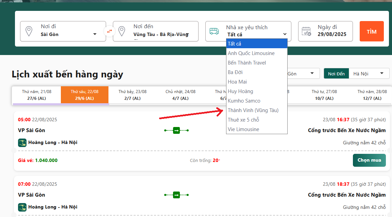Choose Thuê xe 5 chỗ option
The width and height of the screenshot is (392, 217).
(257, 120)
